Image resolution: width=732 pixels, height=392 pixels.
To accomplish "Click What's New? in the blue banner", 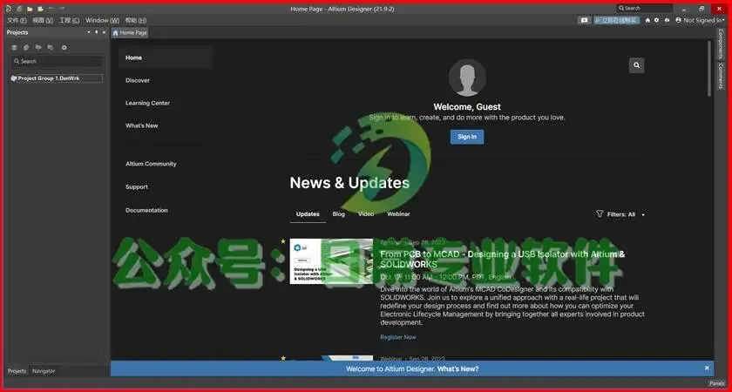I will [457, 368].
